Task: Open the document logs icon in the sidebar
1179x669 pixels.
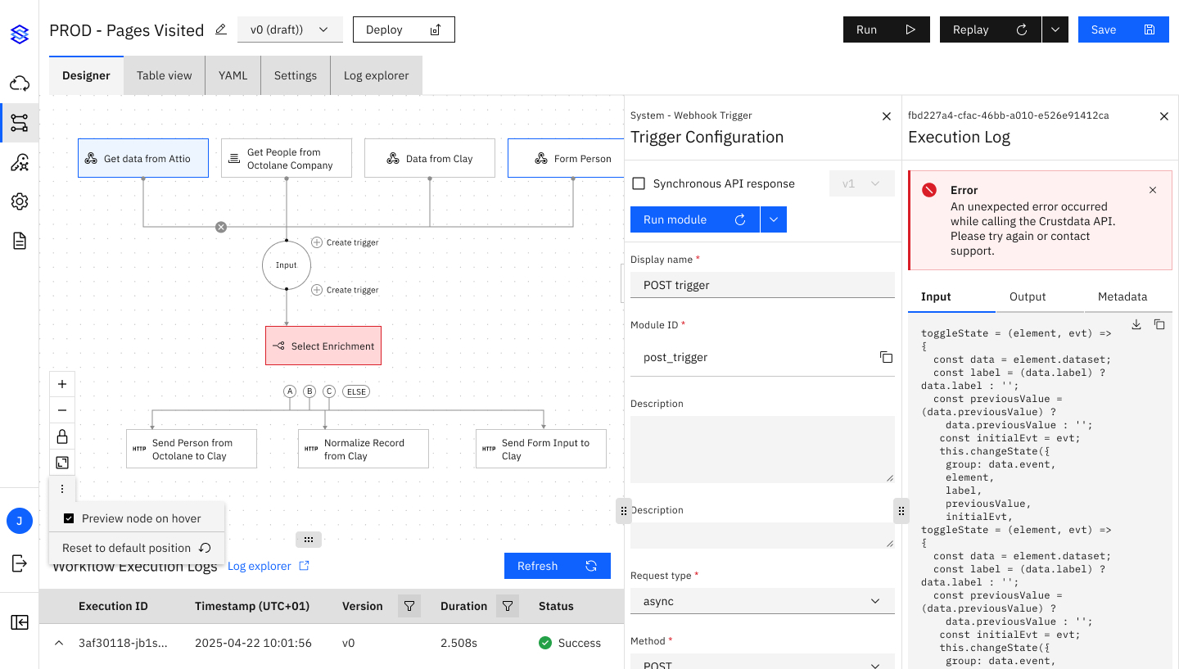Action: click(20, 240)
